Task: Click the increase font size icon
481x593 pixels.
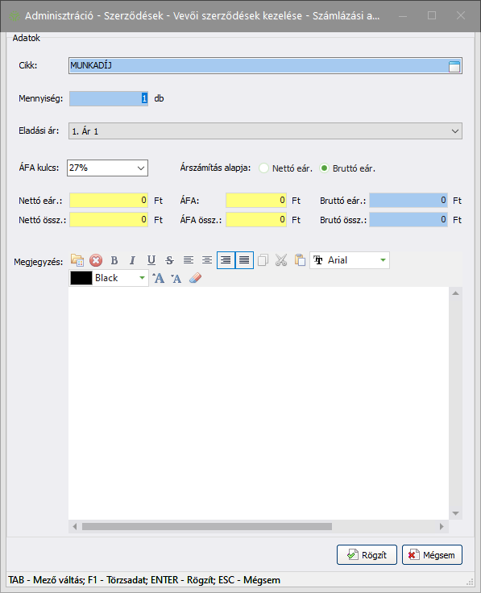Action: point(159,278)
